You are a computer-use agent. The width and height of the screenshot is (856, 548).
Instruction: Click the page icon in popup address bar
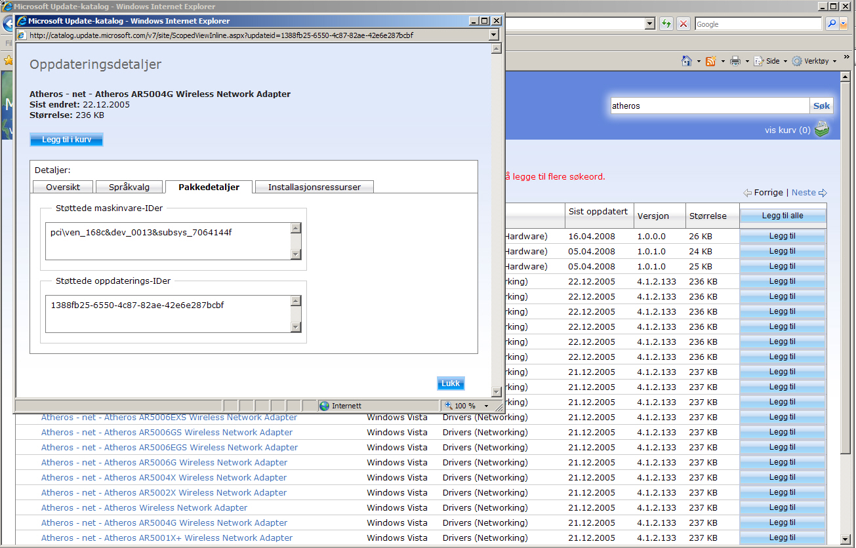[x=22, y=35]
